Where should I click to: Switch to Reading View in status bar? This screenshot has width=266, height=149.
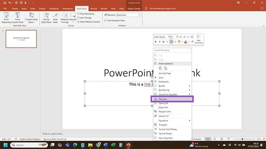[x=221, y=139]
